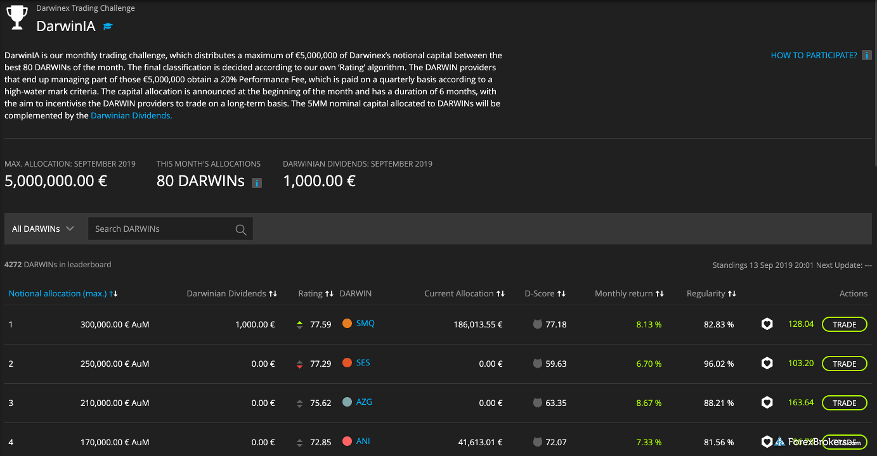Click the AZG gray-blue circle icon
877x456 pixels.
click(x=347, y=402)
